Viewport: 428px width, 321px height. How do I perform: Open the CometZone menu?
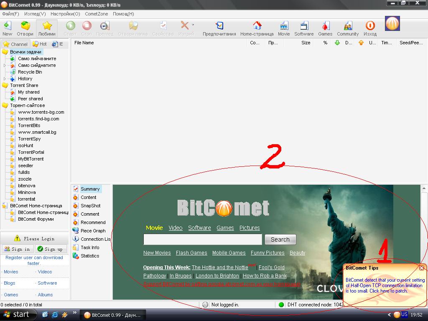coord(97,14)
